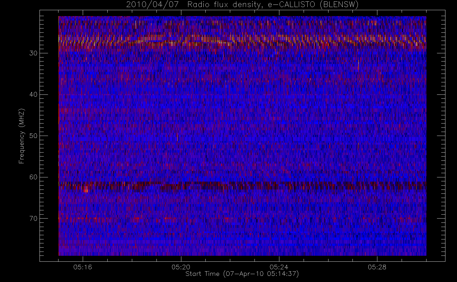Click the 30 MHz frequency tick label
This screenshot has height=282, width=457.
coord(33,53)
